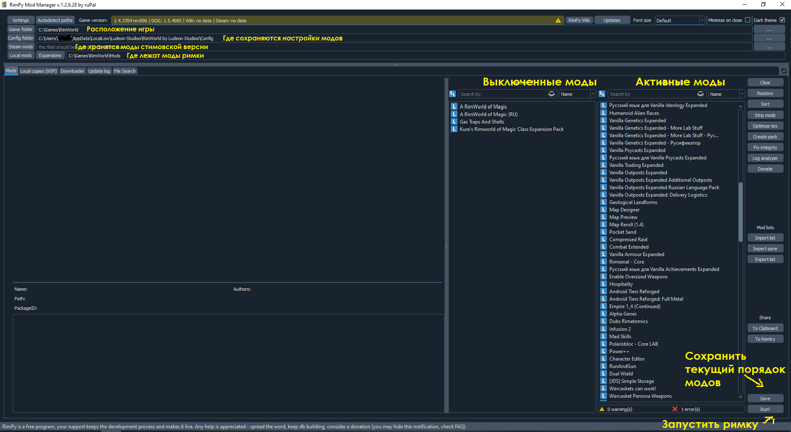Open the Font size dropdown
Viewport: 791px width, 432px height.
pyautogui.click(x=680, y=20)
